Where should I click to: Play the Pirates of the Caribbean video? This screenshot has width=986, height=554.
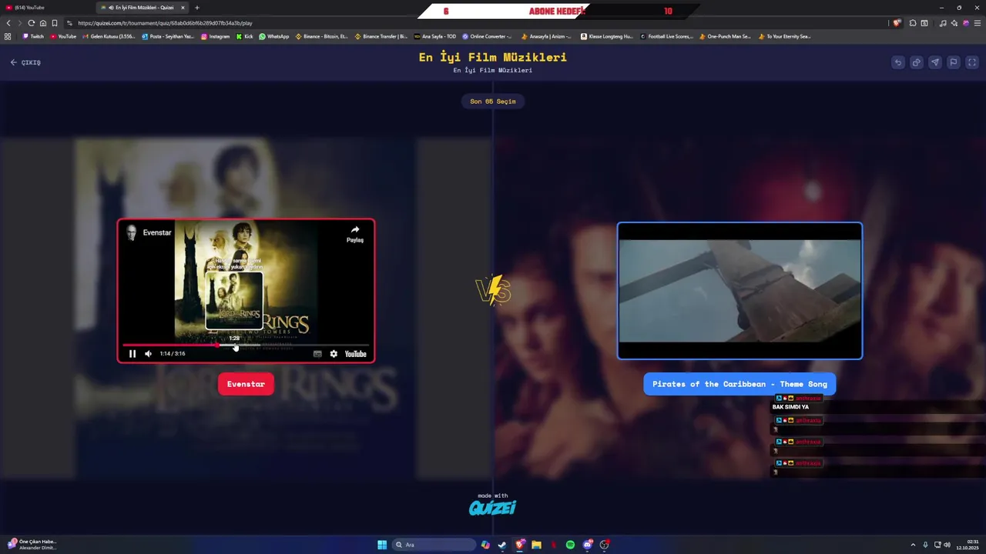(739, 291)
